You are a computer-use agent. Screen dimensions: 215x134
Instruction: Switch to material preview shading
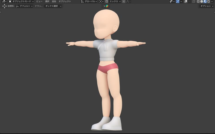click(x=205, y=1)
